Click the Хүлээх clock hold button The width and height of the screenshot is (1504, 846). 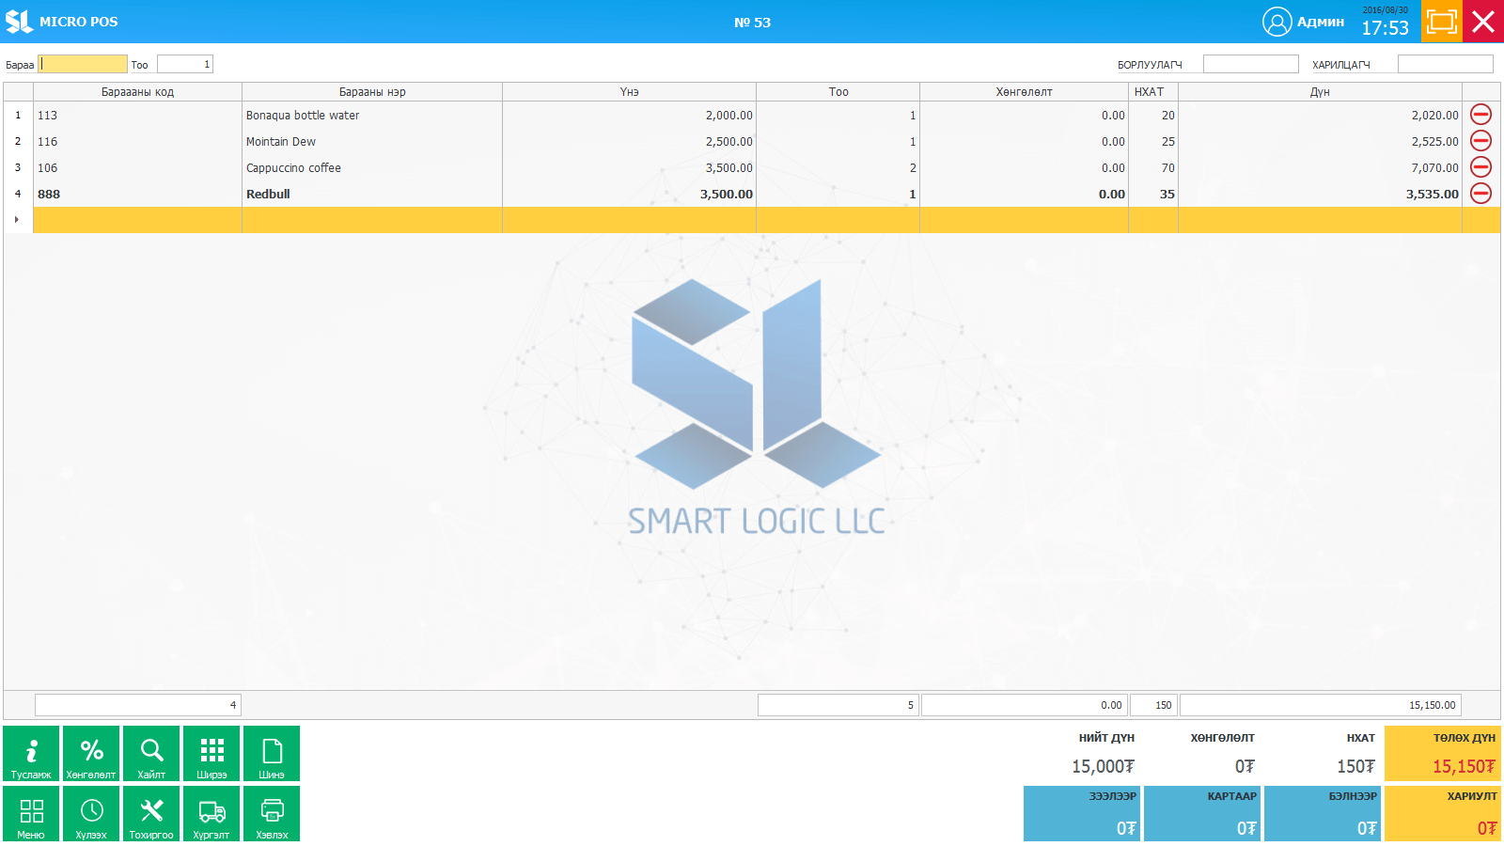tap(91, 813)
